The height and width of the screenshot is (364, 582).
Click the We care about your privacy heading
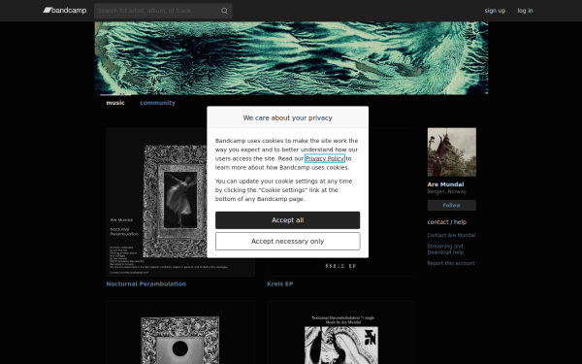(x=288, y=117)
